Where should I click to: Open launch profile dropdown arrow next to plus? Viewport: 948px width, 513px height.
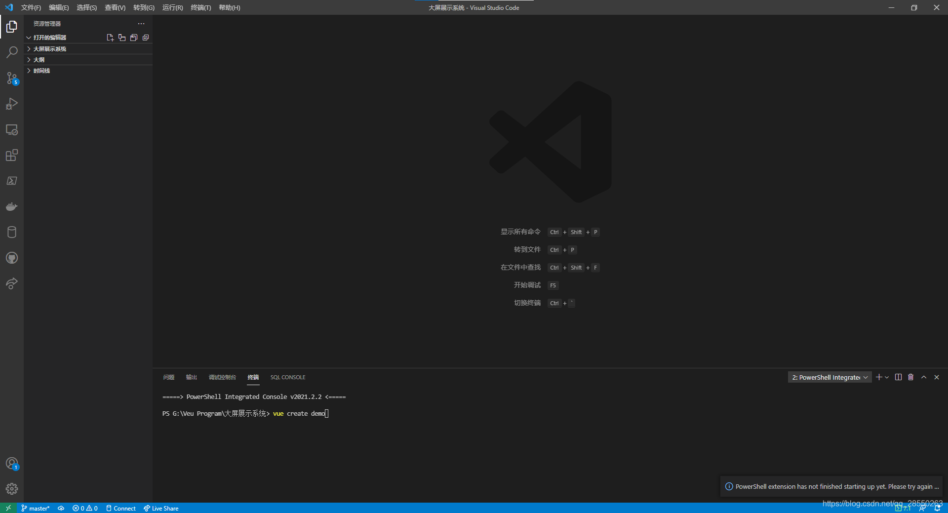click(887, 377)
